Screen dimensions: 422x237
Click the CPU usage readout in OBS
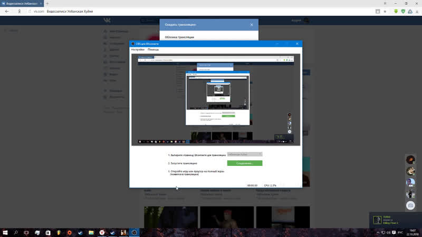pos(270,185)
